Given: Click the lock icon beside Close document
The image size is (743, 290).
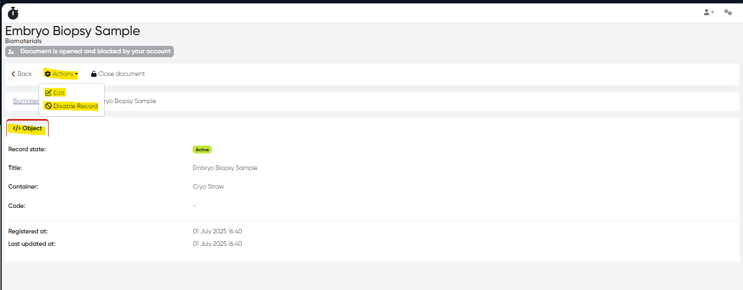Looking at the screenshot, I should (94, 74).
